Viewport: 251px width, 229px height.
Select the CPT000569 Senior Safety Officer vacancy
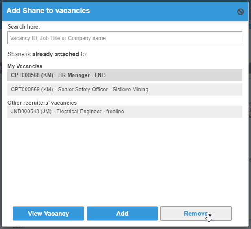(x=124, y=89)
